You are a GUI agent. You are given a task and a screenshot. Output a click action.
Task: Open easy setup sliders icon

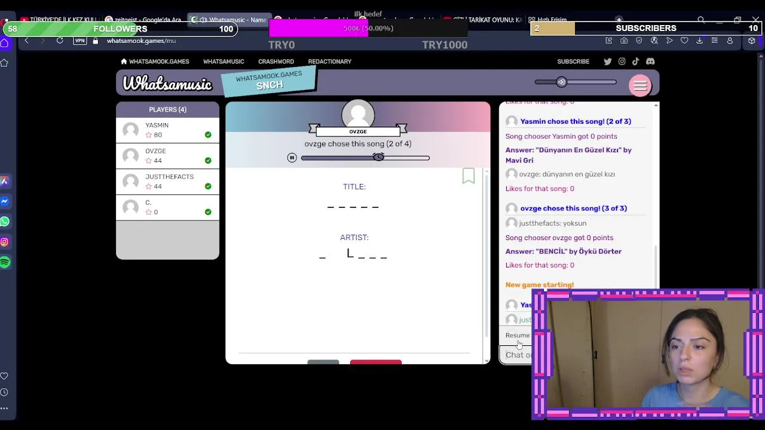point(714,41)
